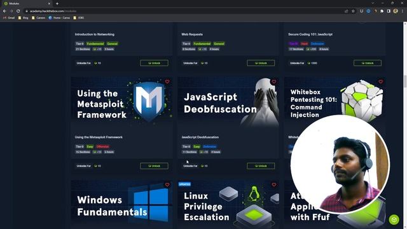Toggle the browser side panel icon
This screenshot has height=229, width=407.
(x=389, y=11)
